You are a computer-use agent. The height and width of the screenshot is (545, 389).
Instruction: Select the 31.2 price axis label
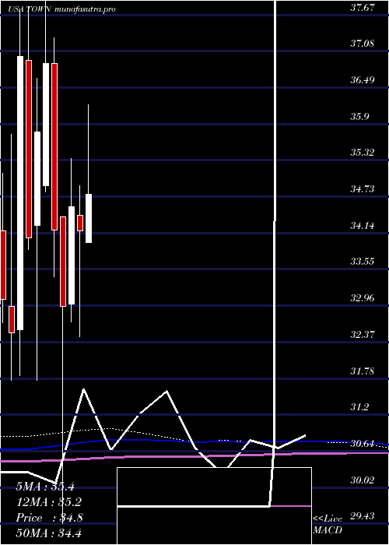(359, 406)
